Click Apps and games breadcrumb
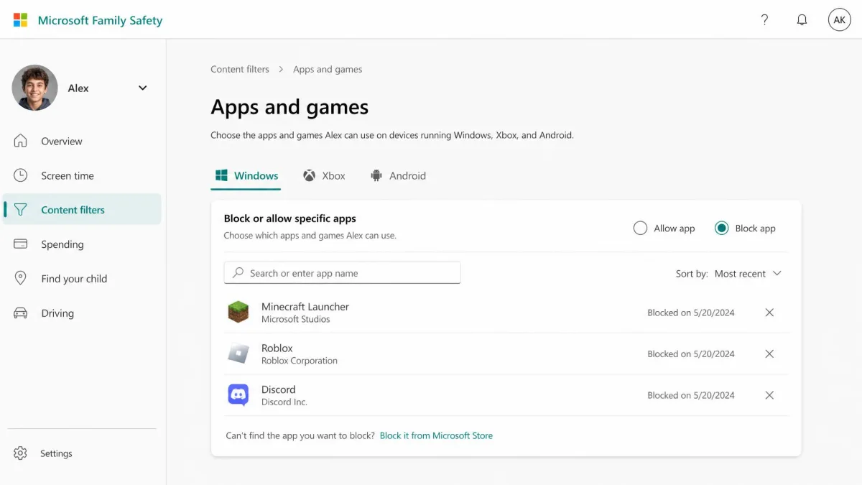 (x=328, y=70)
